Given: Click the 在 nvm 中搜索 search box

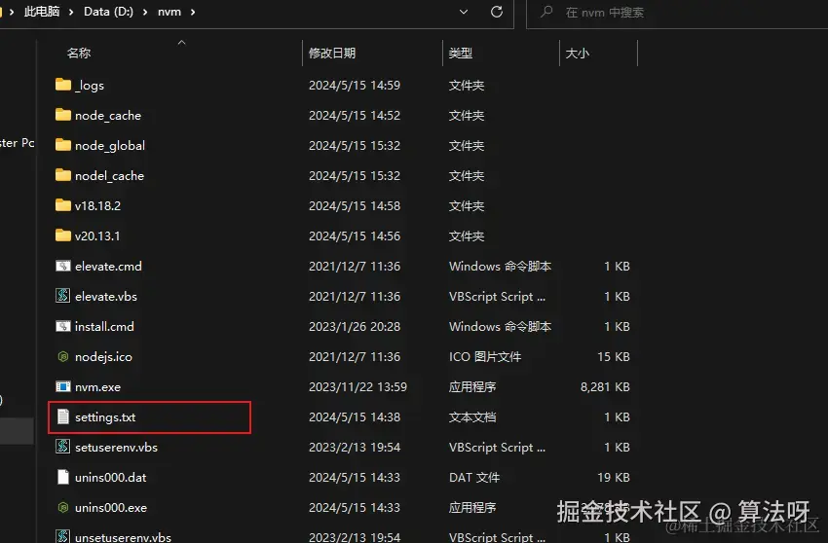Looking at the screenshot, I should (676, 12).
